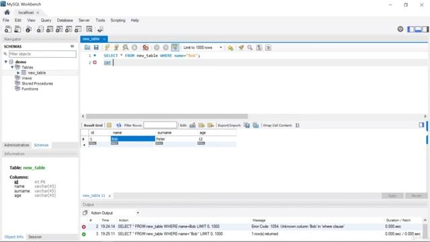Focus the Filter Rows input
Image resolution: width=430 pixels, height=242 pixels.
[x=160, y=125]
